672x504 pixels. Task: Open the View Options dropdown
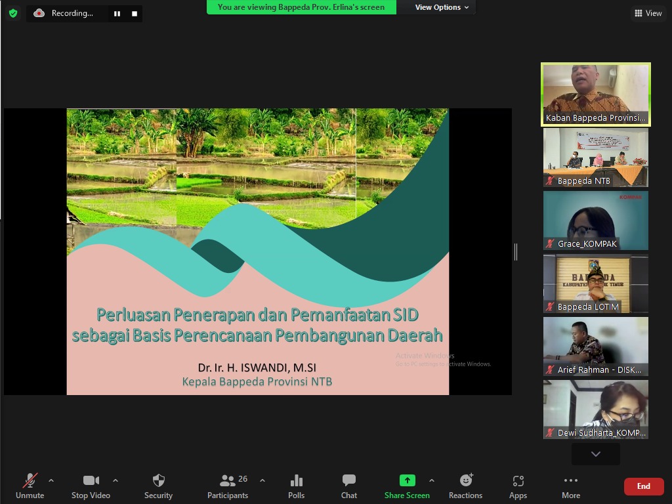coord(442,7)
